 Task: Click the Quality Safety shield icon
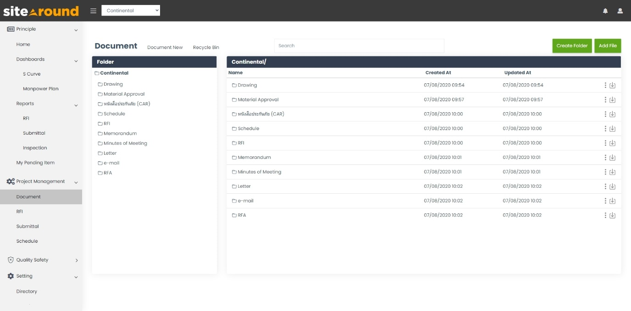(10, 260)
